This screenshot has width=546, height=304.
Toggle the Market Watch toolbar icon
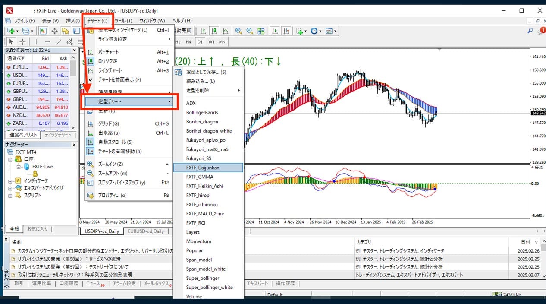[x=43, y=31]
